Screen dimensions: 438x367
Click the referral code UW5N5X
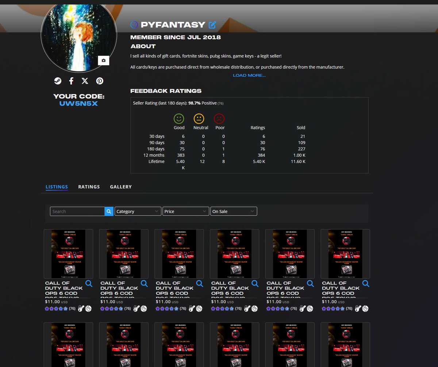78,104
